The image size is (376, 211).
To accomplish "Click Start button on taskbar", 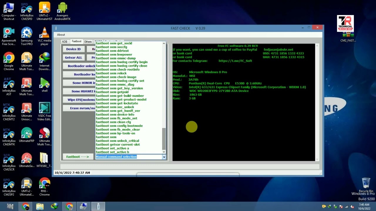I will pyautogui.click(x=10, y=206).
